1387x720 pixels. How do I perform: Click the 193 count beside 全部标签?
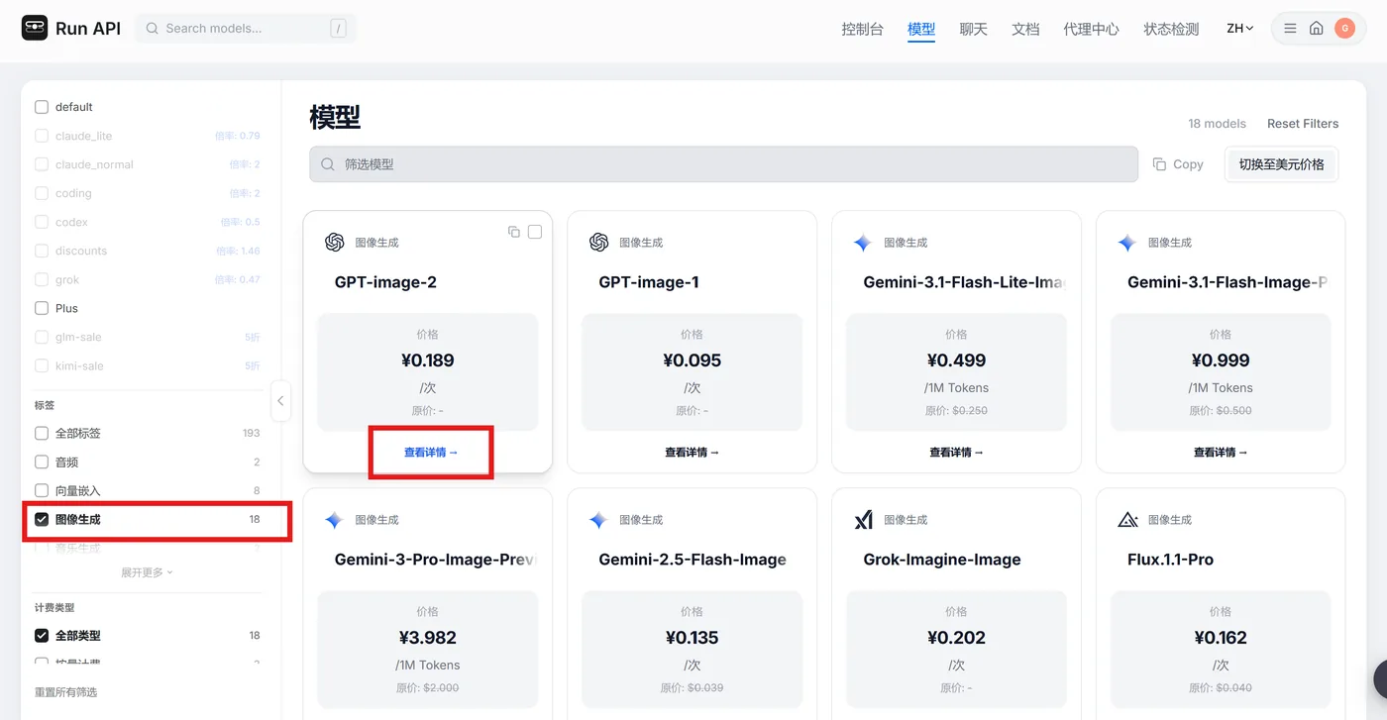coord(251,433)
